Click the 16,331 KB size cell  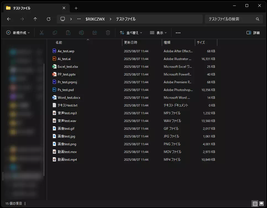tap(208, 59)
